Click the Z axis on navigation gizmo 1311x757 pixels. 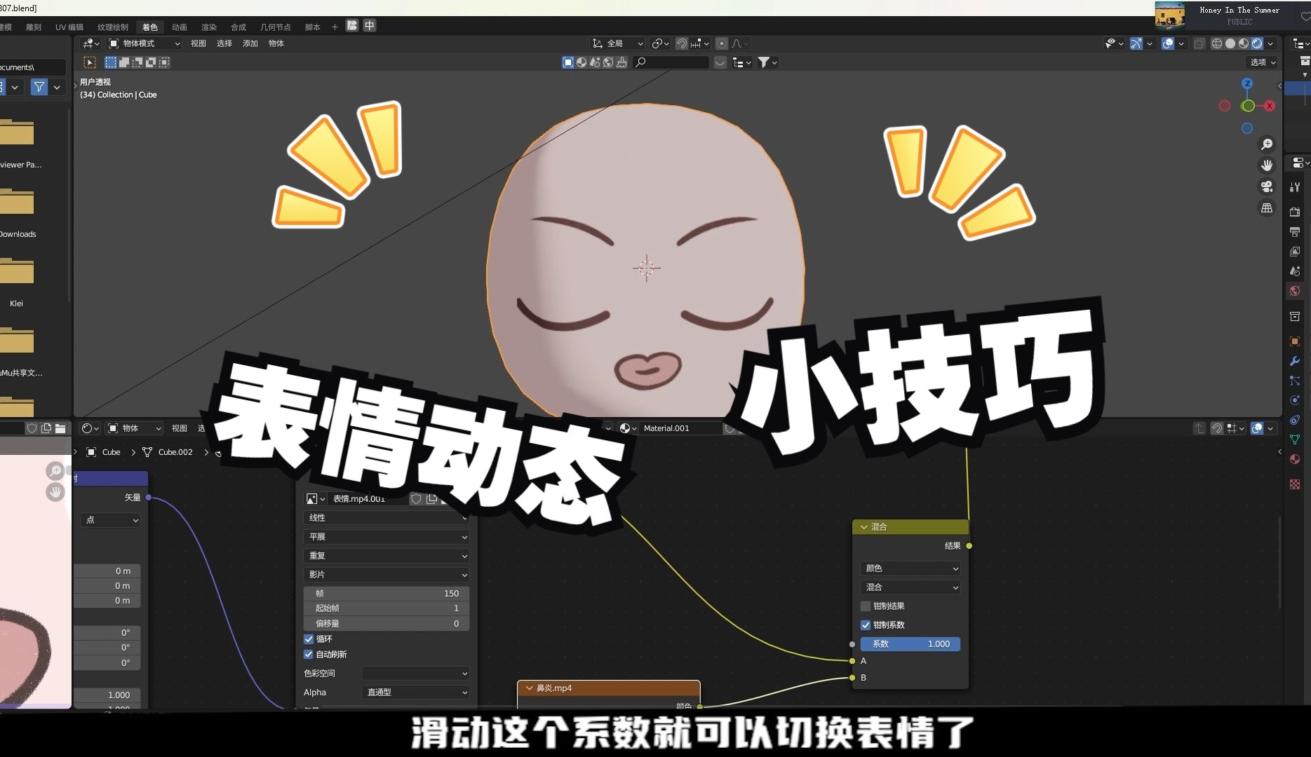1247,83
